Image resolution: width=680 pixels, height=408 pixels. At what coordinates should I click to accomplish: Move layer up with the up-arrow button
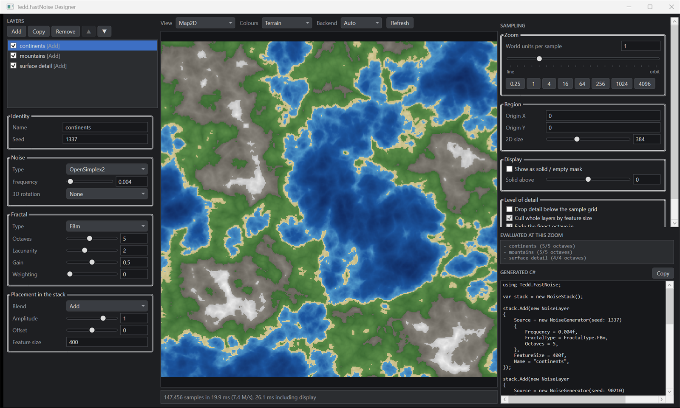88,31
